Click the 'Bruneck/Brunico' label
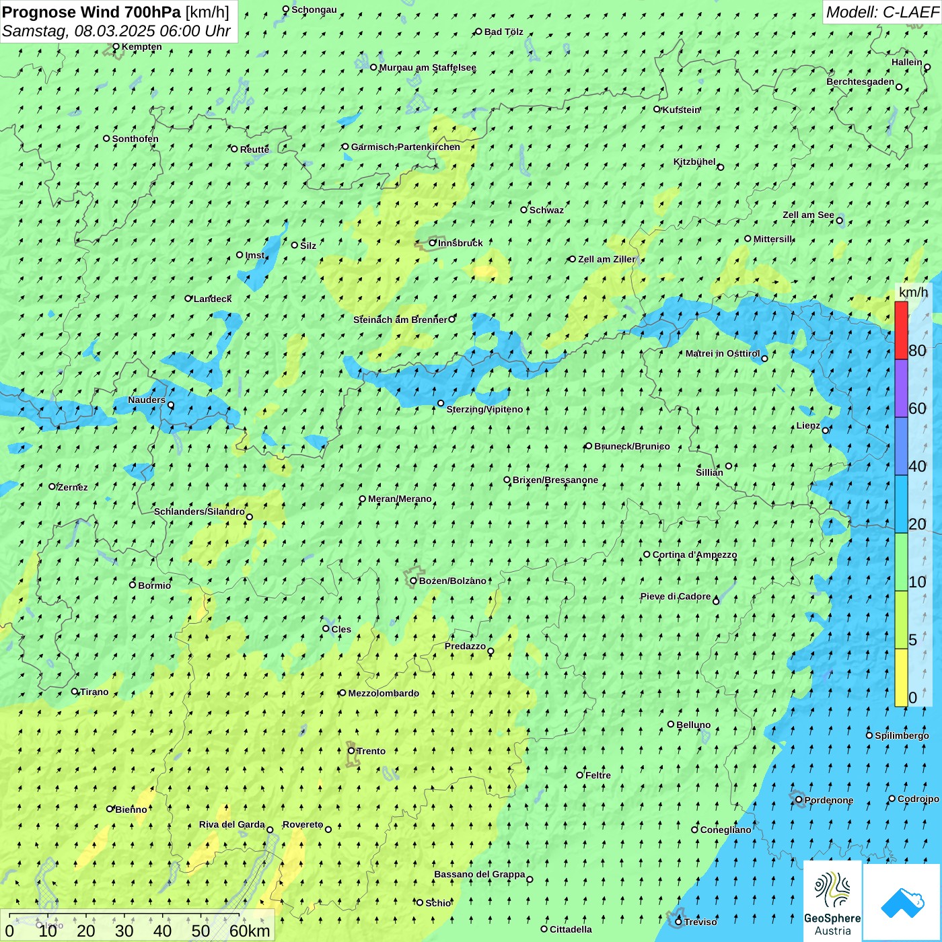 (x=632, y=446)
